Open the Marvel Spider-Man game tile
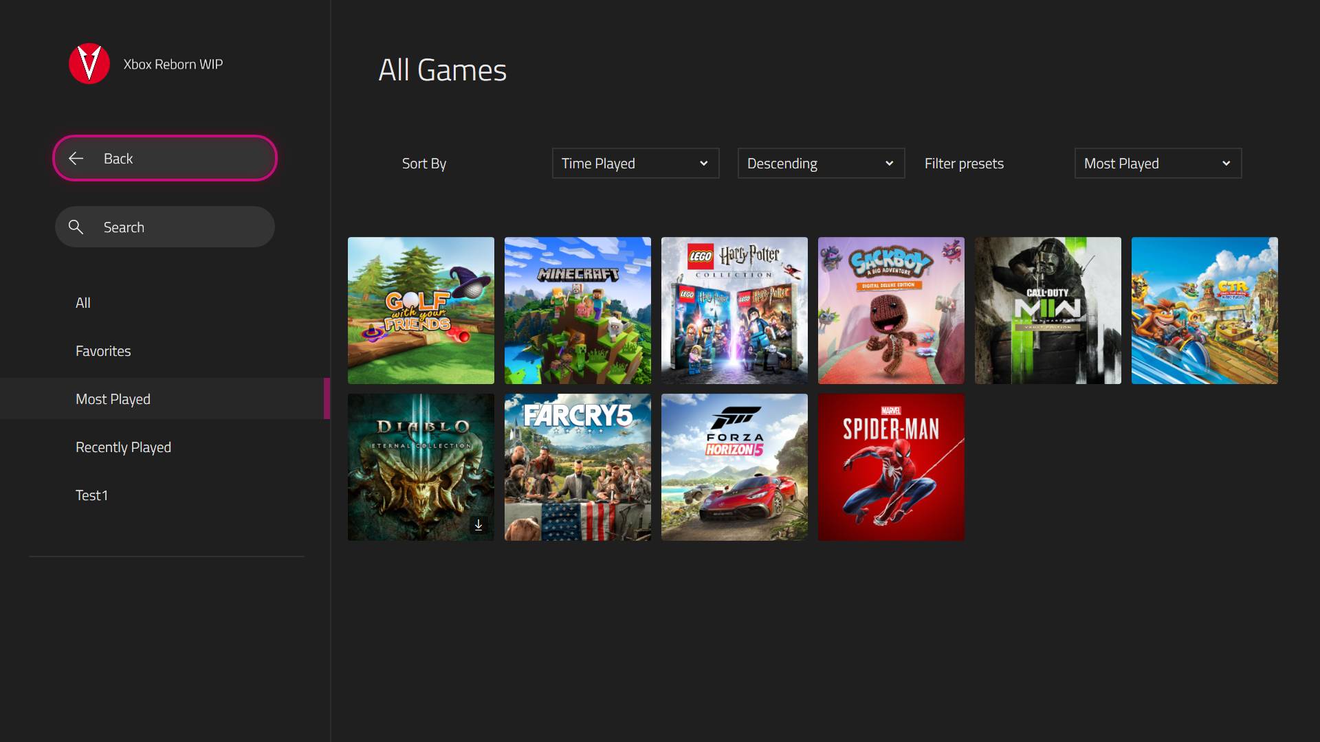The image size is (1320, 742). click(891, 467)
